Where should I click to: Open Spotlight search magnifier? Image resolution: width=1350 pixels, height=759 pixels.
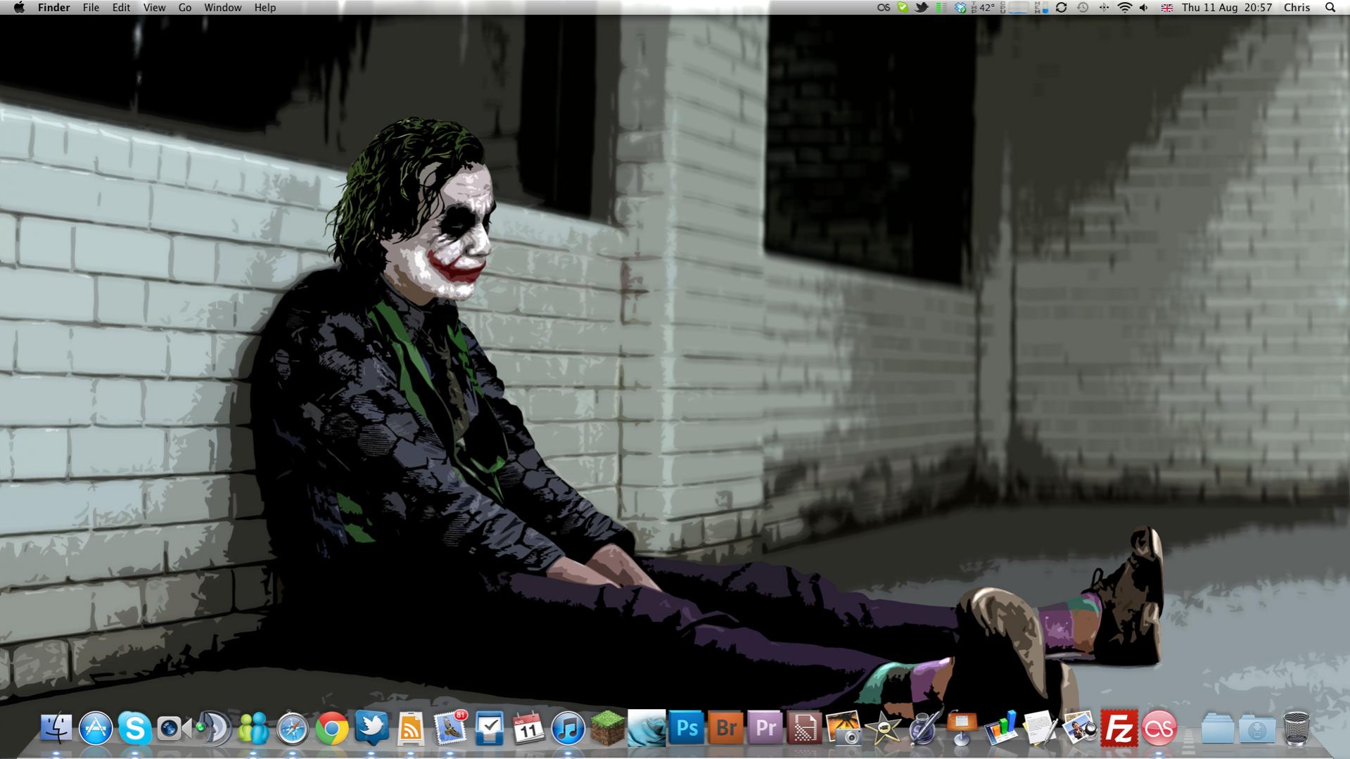point(1330,8)
